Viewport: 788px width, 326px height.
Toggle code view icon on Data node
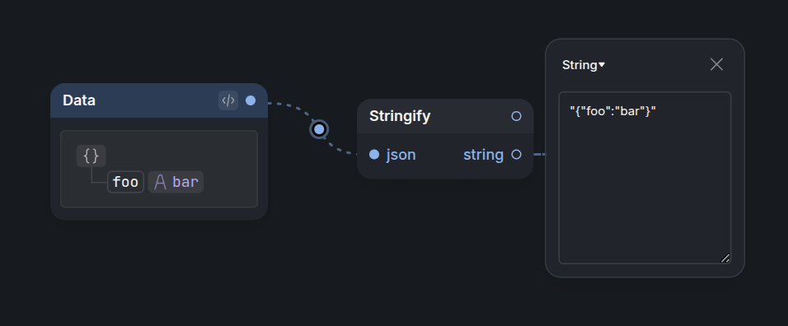228,100
